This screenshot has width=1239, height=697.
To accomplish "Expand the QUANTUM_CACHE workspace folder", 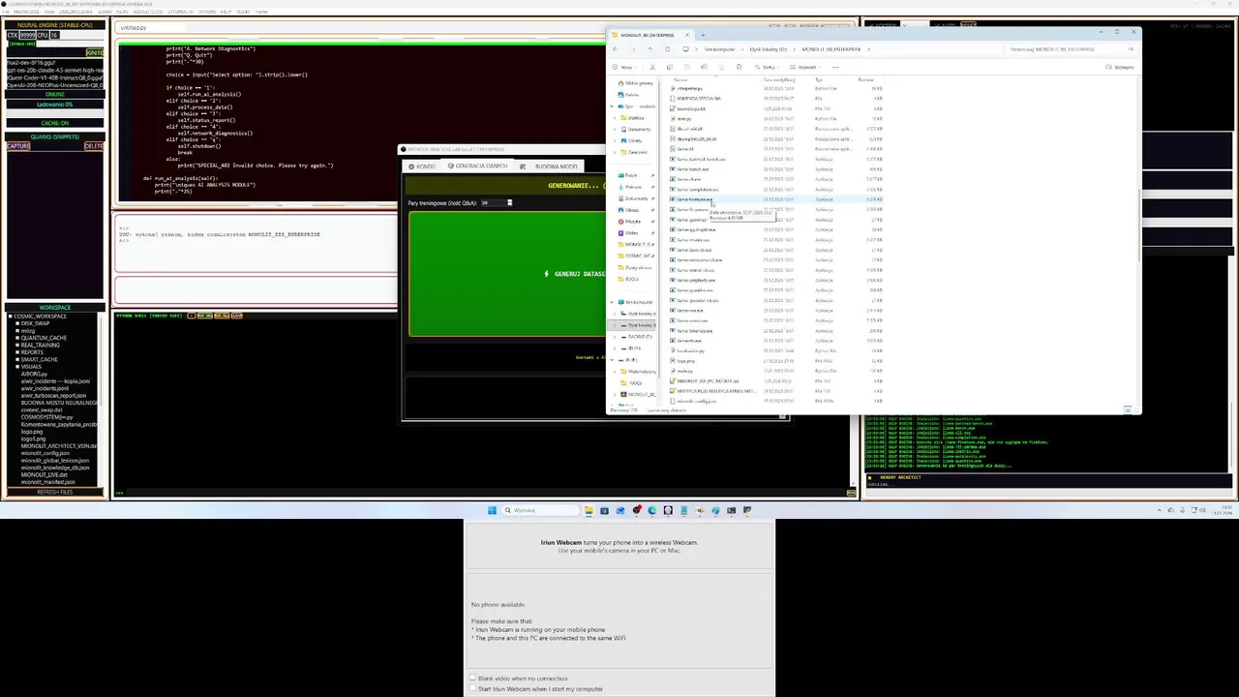I will (x=17, y=338).
